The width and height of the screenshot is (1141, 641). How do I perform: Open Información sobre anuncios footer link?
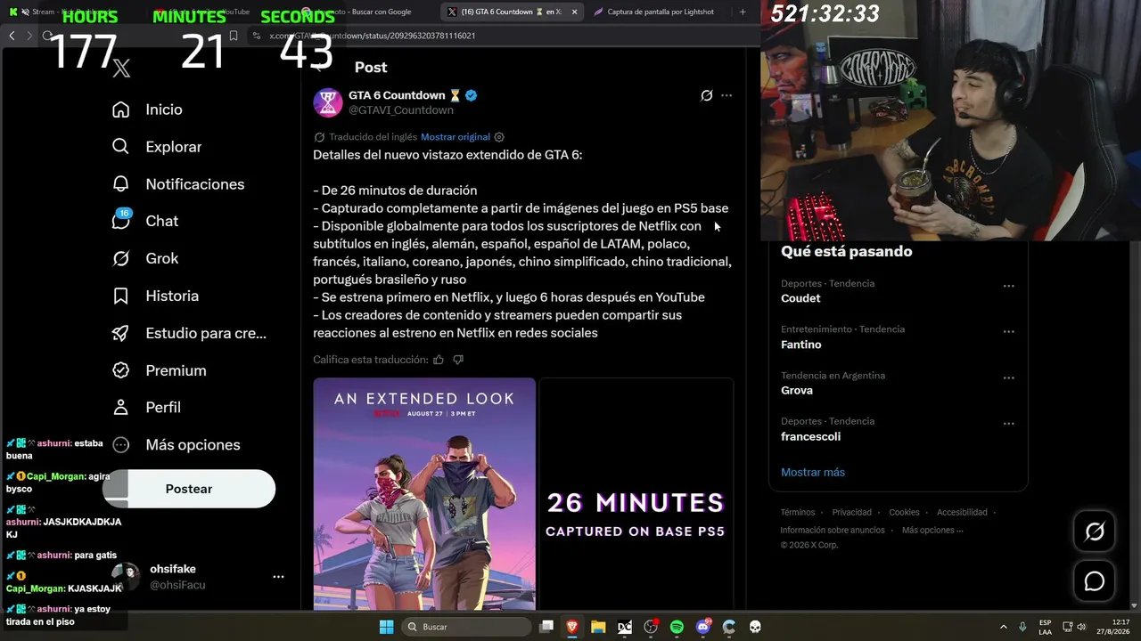click(833, 530)
